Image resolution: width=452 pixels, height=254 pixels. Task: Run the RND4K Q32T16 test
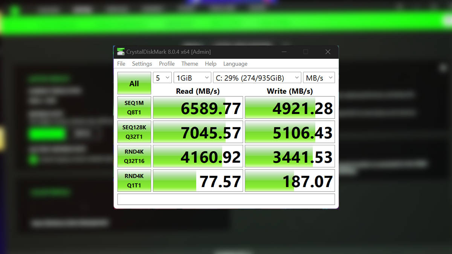click(134, 157)
